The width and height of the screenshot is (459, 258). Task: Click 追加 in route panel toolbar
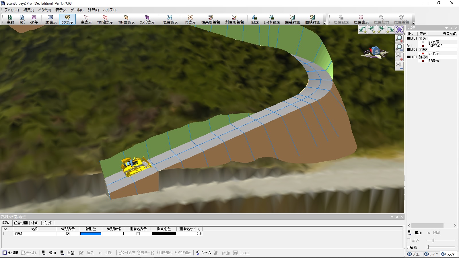(x=49, y=253)
